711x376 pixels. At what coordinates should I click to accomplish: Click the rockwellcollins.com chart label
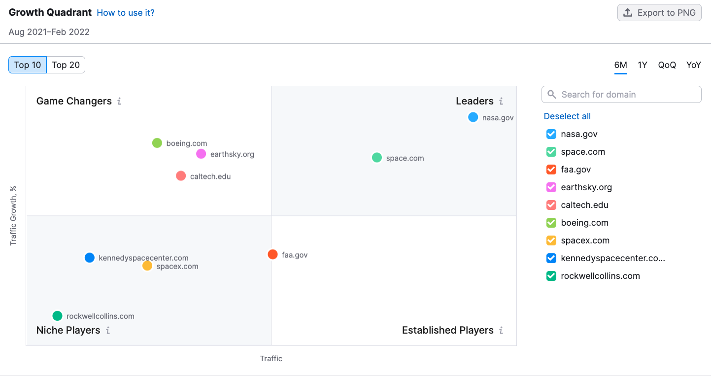click(x=101, y=316)
